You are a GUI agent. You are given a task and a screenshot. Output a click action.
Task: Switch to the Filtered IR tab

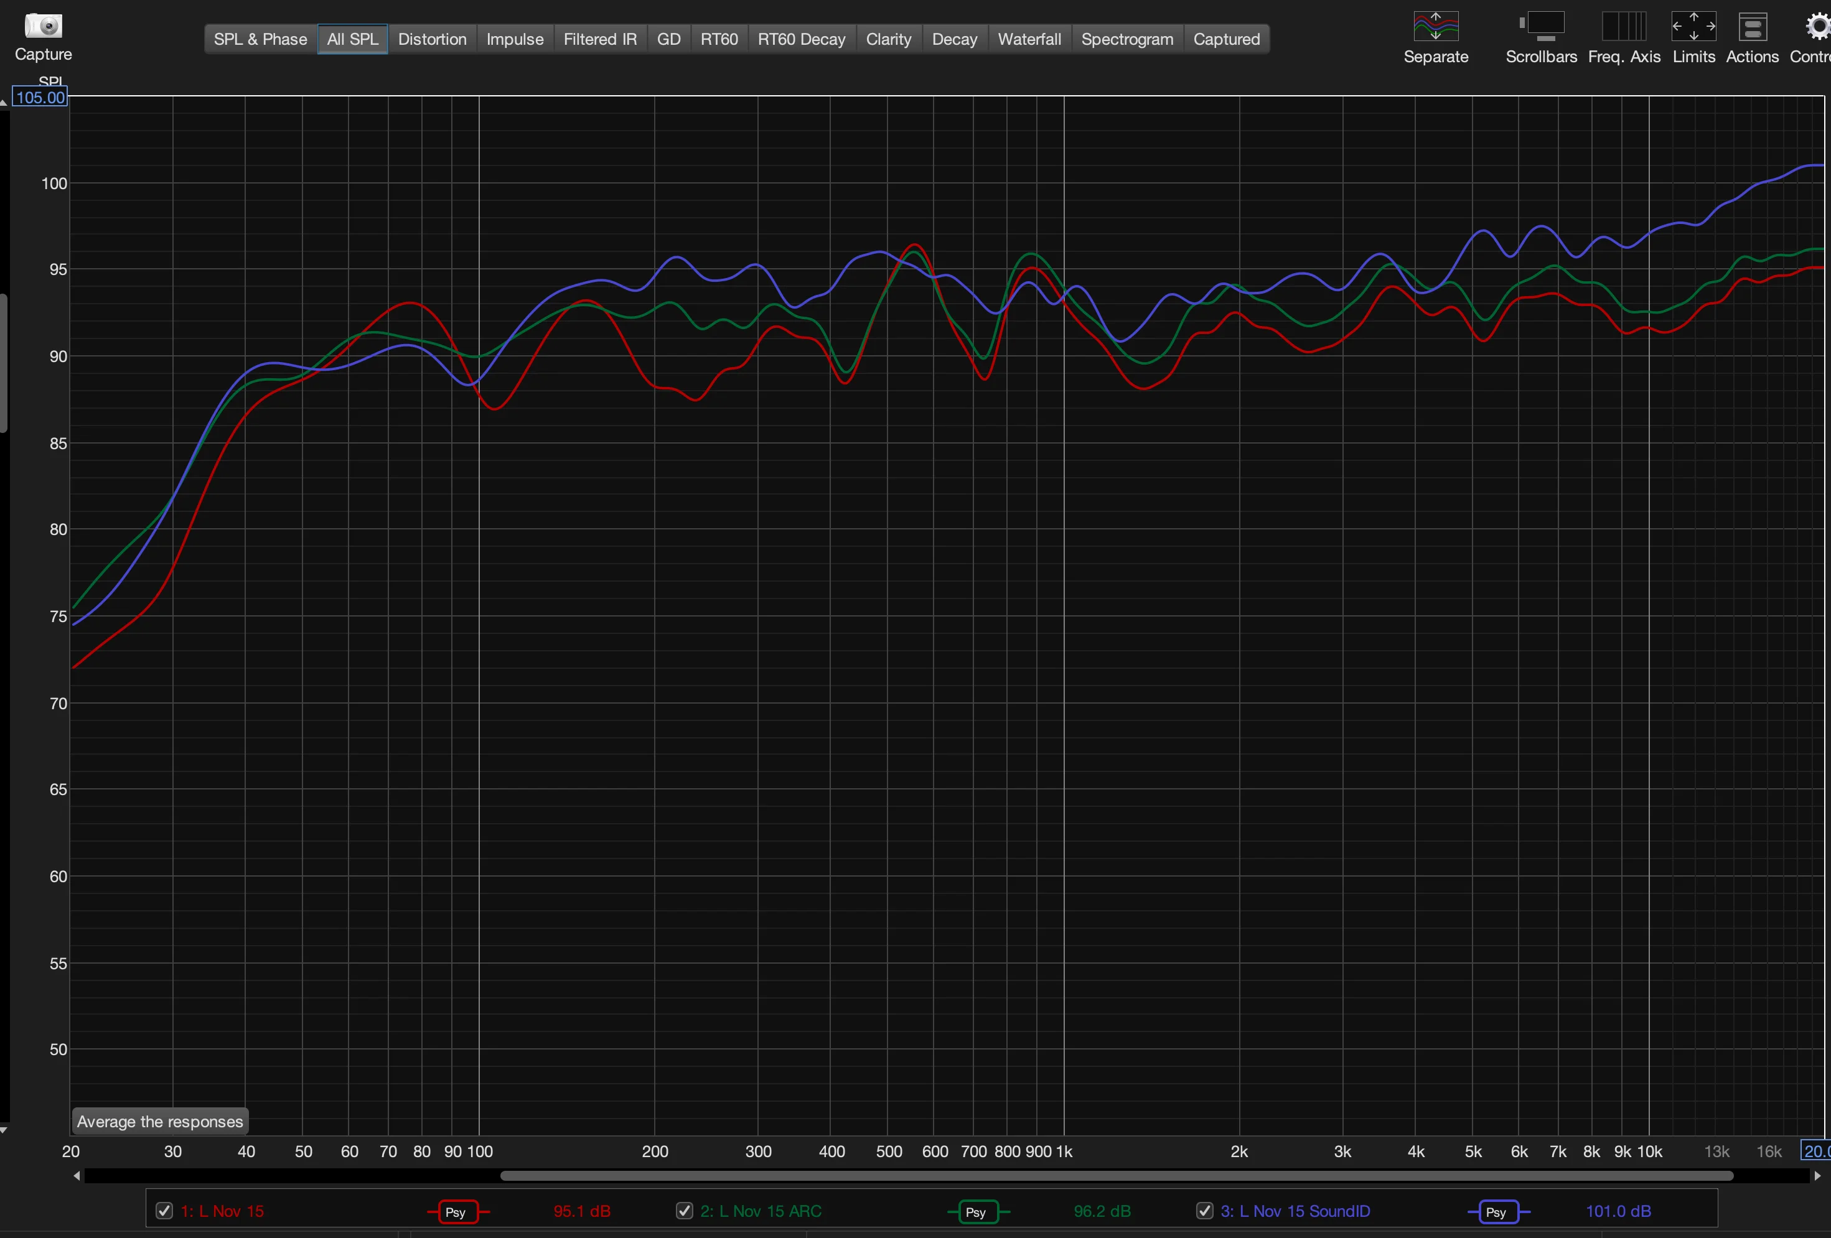[599, 39]
